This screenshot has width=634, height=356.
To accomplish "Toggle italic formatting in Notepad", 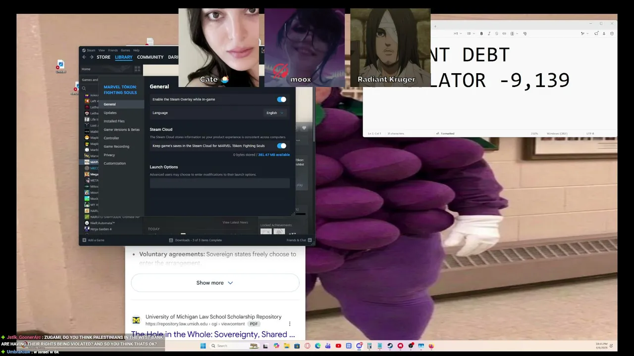I will click(489, 34).
